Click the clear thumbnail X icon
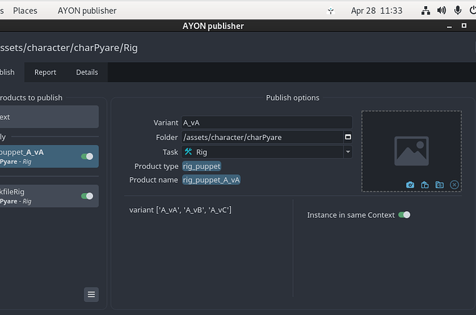This screenshot has width=476, height=315. pyautogui.click(x=454, y=185)
